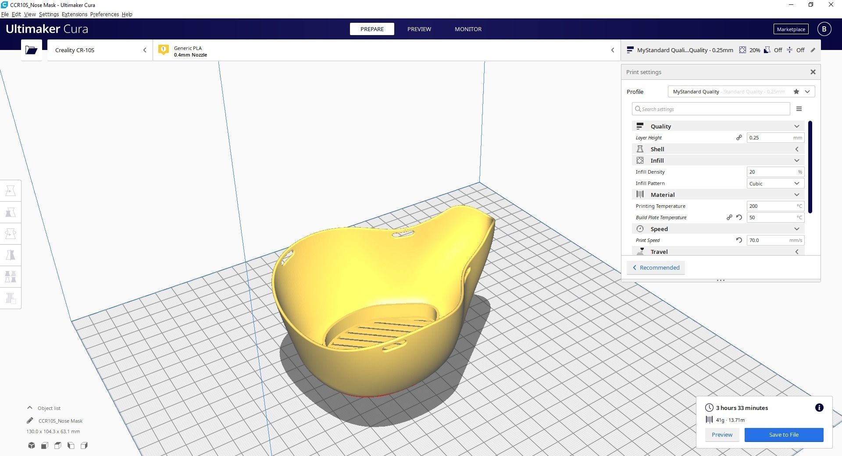
Task: Click pencil icon next to CCR10S_Nose Mask
Action: click(30, 420)
